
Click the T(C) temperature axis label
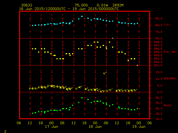click(x=167, y=25)
